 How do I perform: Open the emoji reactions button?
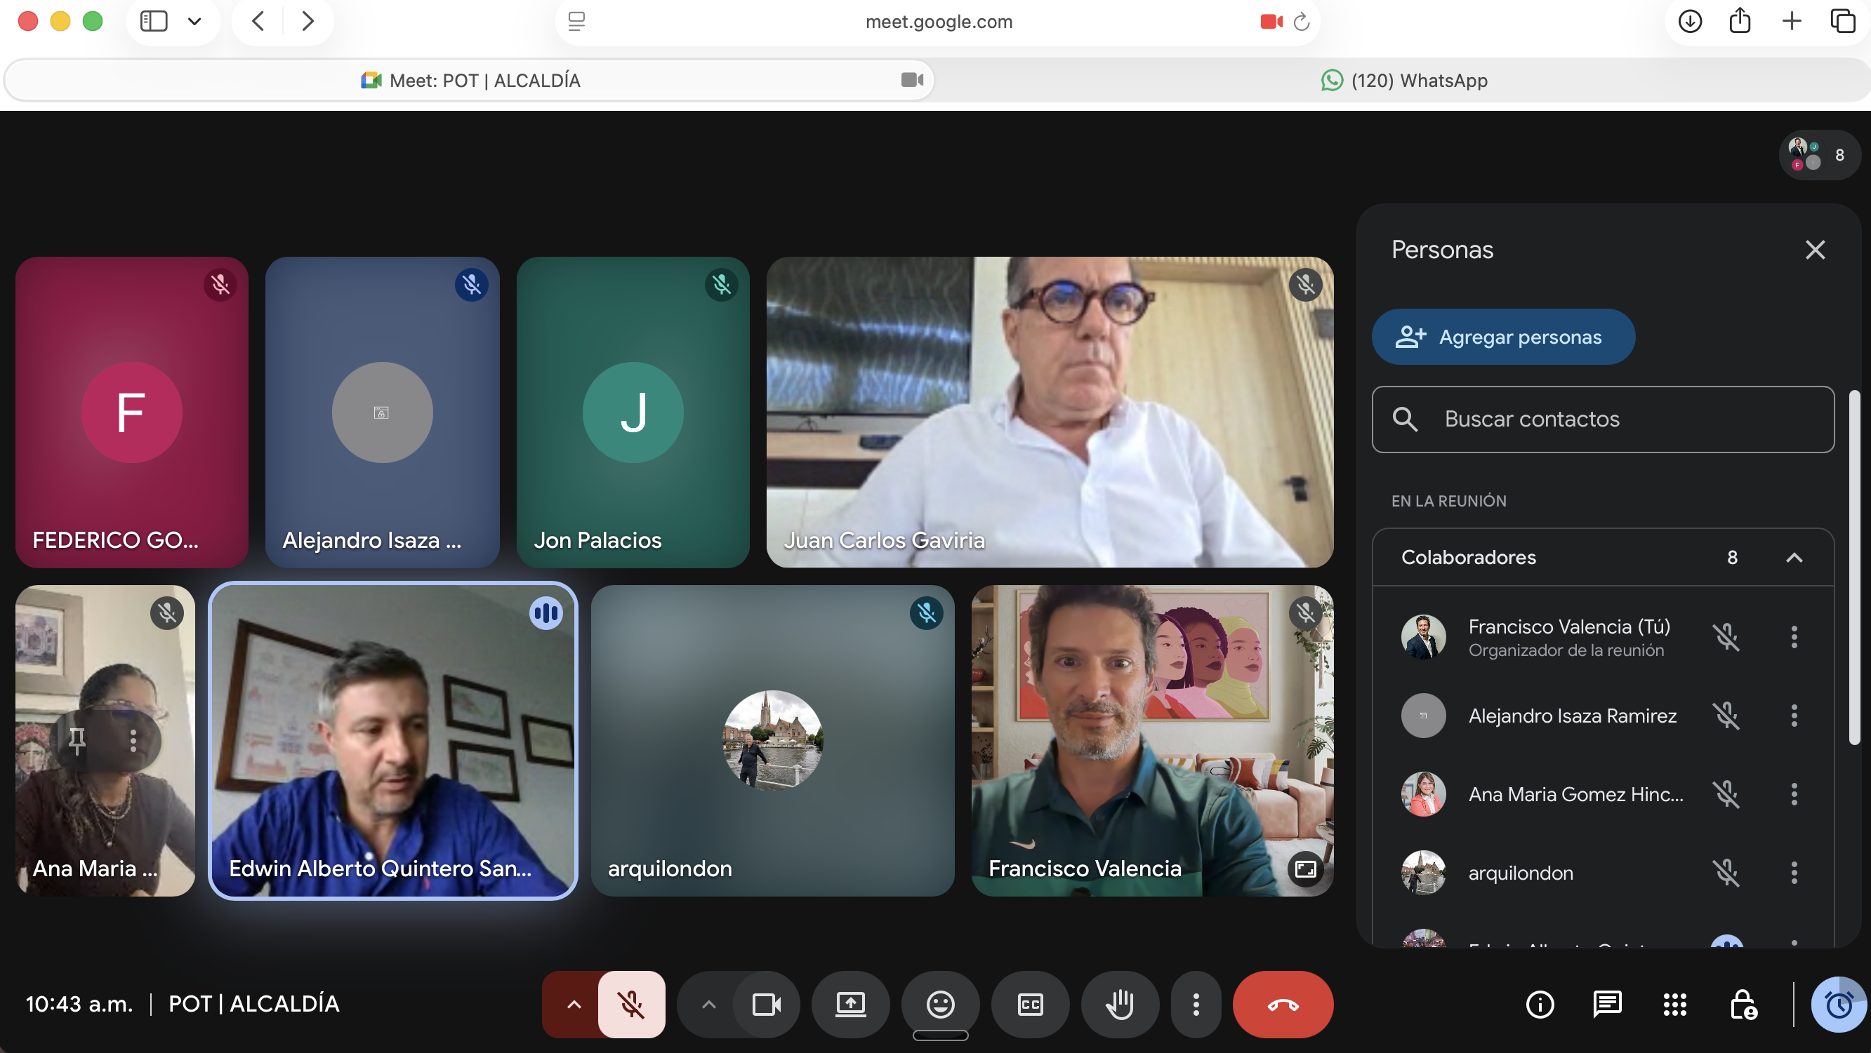(x=940, y=1005)
